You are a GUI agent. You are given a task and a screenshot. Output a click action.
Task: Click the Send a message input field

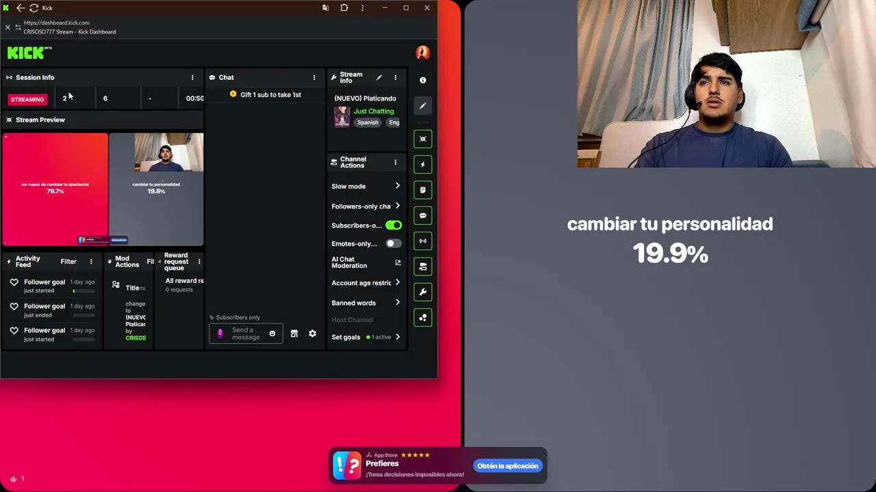coord(246,333)
